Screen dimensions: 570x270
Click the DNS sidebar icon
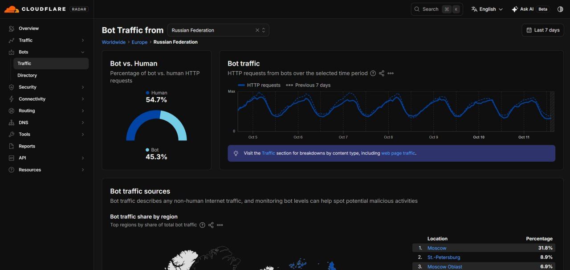pyautogui.click(x=11, y=123)
